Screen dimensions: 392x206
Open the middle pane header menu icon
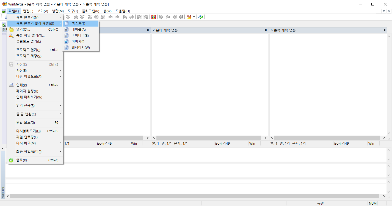[x=266, y=30]
